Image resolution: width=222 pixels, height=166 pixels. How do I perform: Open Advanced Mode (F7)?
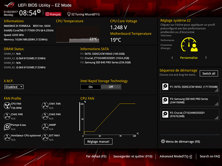(175, 156)
